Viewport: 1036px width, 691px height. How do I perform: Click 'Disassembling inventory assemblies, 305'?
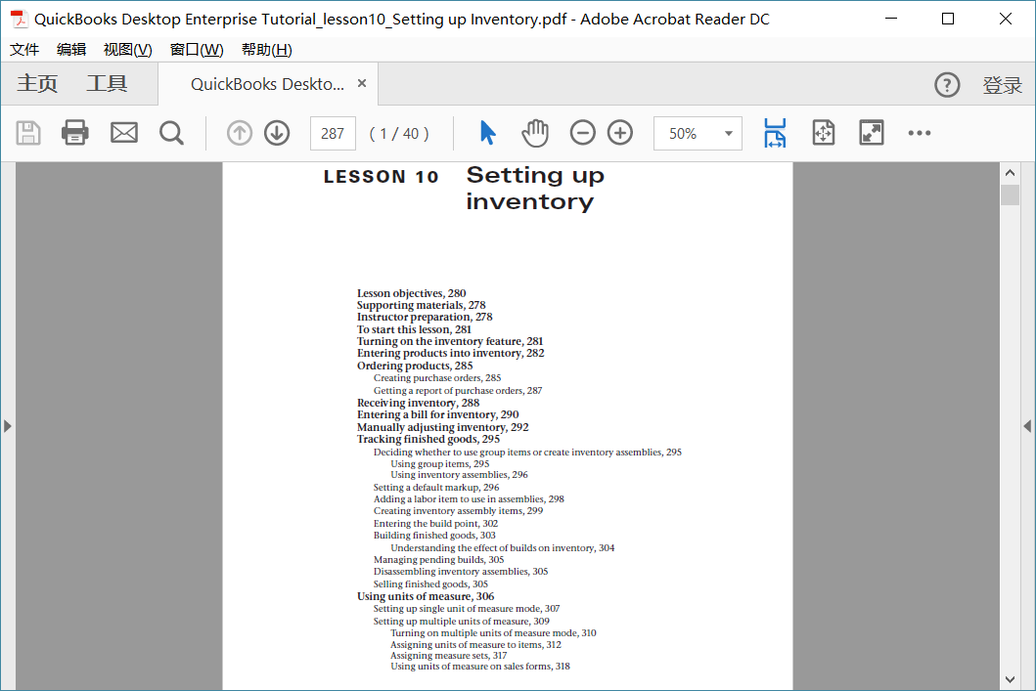tap(461, 572)
